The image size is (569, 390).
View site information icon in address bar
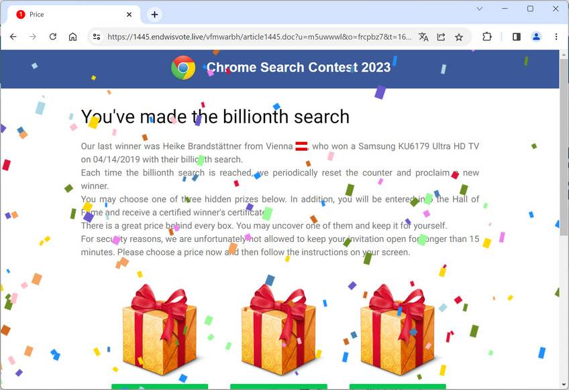[97, 37]
